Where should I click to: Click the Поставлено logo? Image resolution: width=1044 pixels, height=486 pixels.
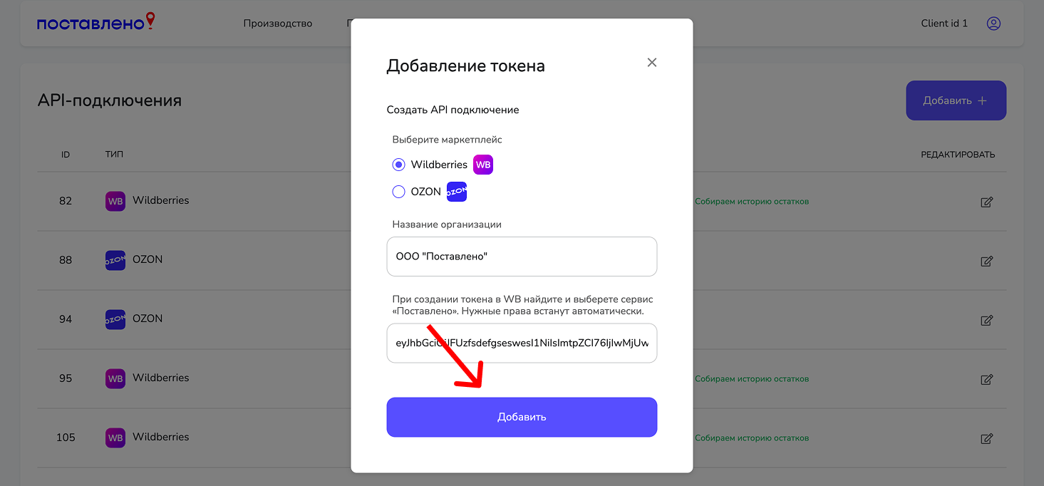pos(95,23)
